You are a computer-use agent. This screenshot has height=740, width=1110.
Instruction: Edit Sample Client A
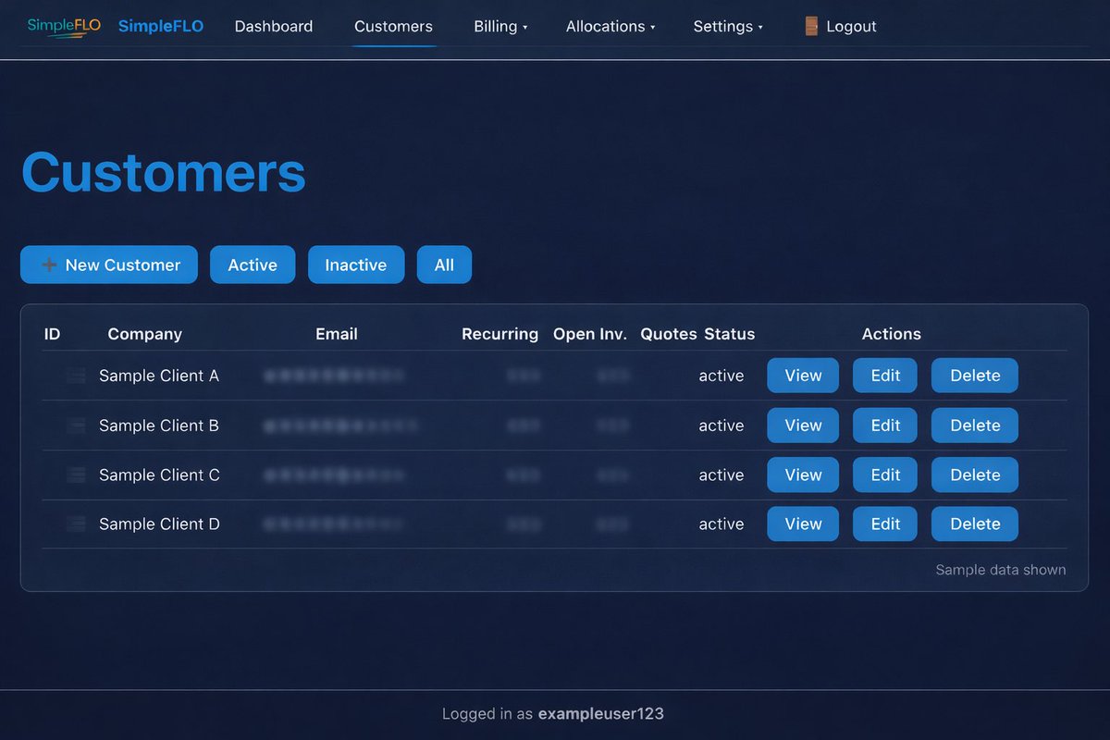[885, 376]
